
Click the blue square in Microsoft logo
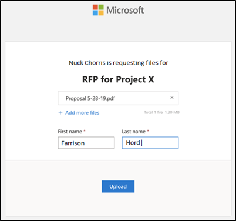click(95, 13)
